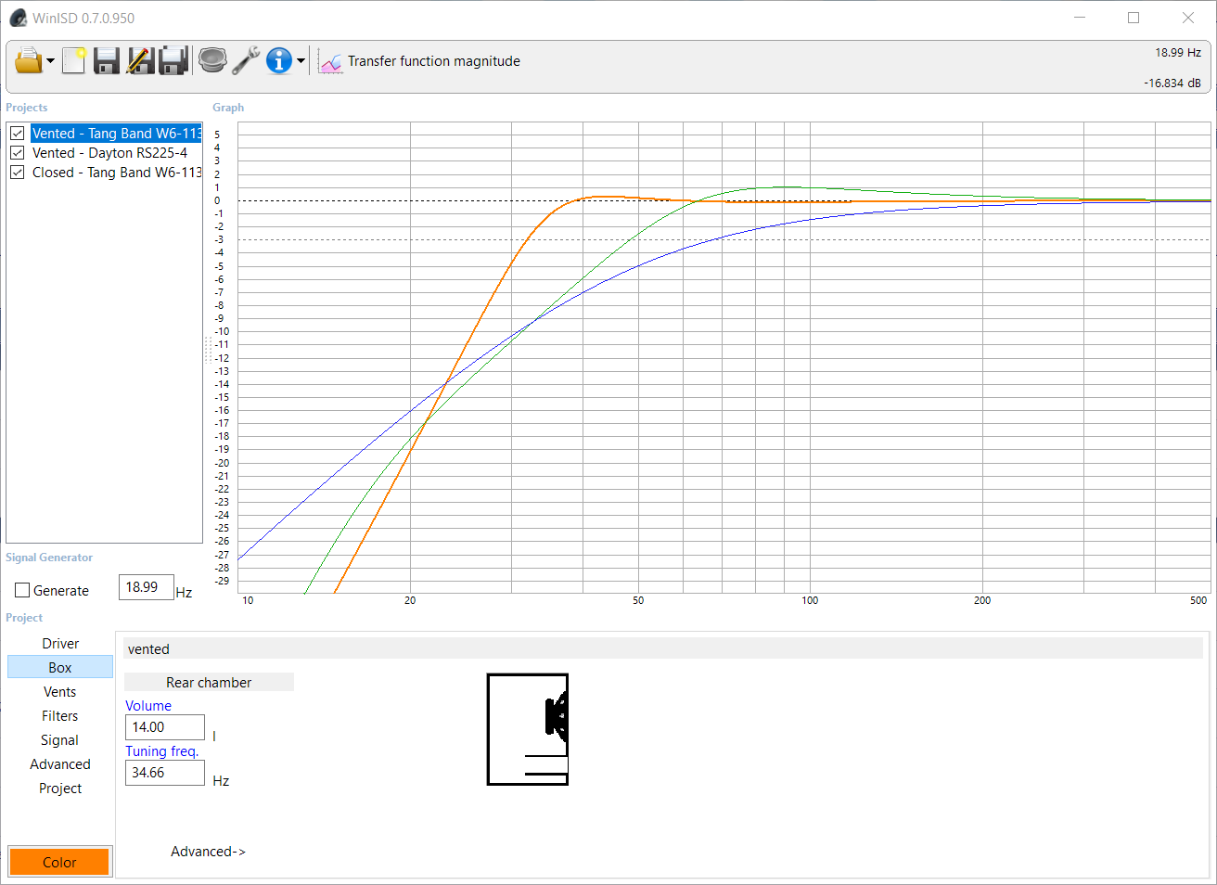The image size is (1217, 885).
Task: Switch to the Signal tab
Action: [x=60, y=740]
